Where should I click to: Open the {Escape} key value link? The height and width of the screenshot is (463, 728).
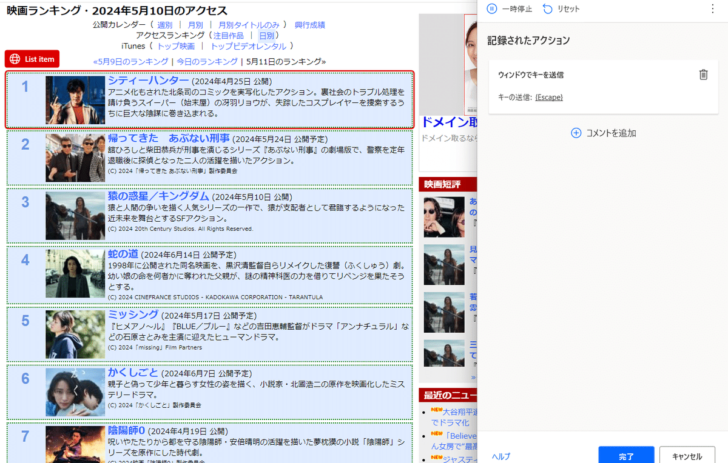click(548, 97)
